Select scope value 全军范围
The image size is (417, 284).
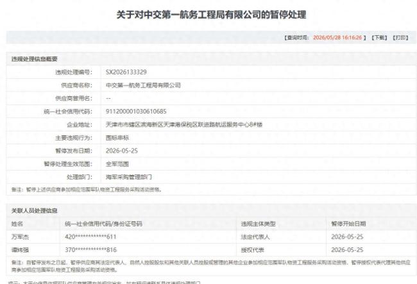click(x=117, y=164)
